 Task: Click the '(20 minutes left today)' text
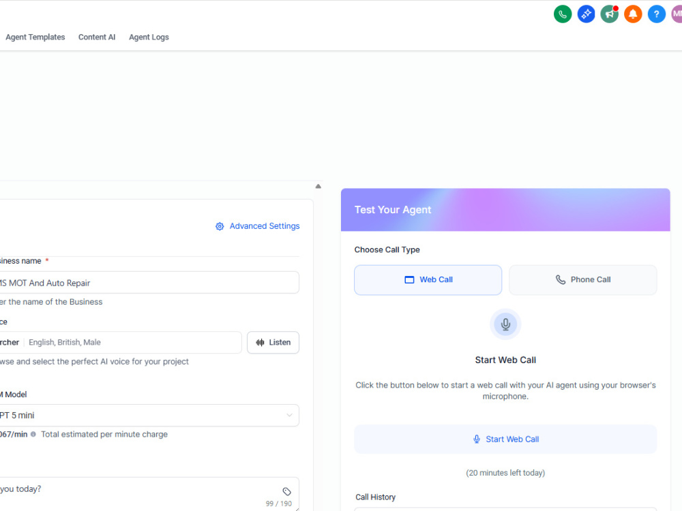coord(505,473)
